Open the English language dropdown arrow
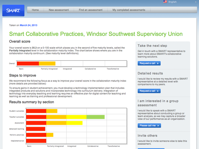Viewport: 199px width, 149px height. pyautogui.click(x=196, y=2)
